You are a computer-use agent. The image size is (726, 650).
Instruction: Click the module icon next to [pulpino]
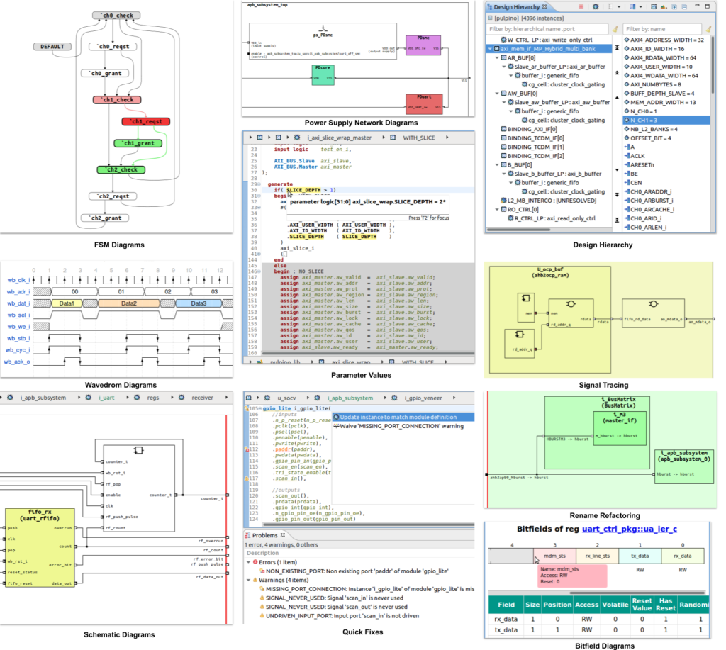pos(489,18)
